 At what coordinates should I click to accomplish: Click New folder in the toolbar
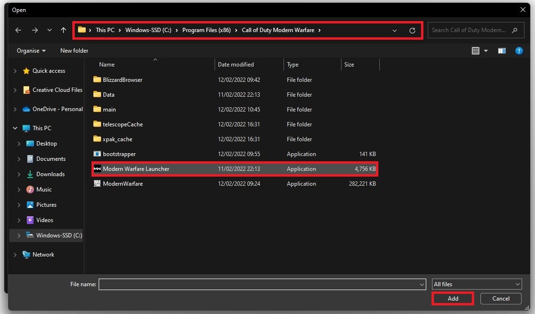74,51
